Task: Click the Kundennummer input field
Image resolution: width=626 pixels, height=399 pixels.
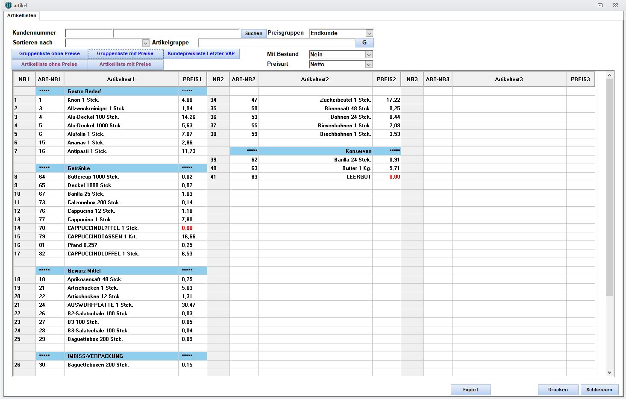Action: pyautogui.click(x=89, y=33)
